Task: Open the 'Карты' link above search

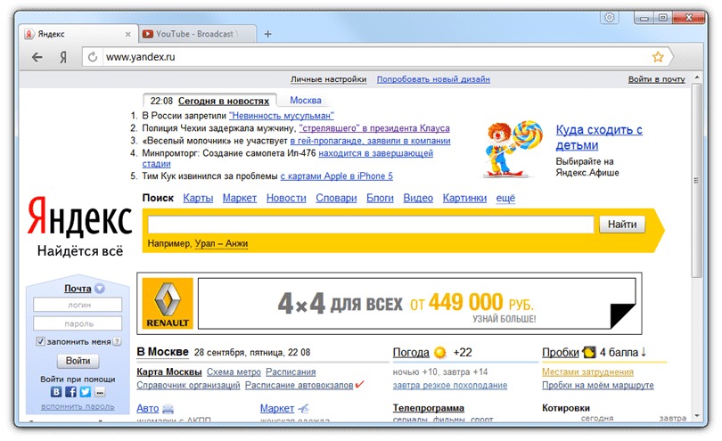Action: coord(197,198)
